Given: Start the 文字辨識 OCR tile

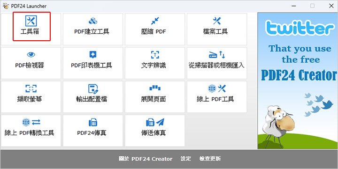Looking at the screenshot, I should coord(155,63).
